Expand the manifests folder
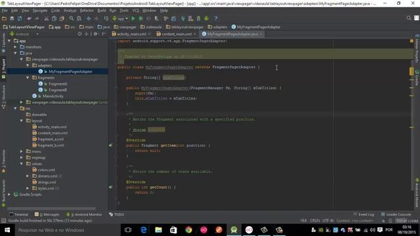 [16, 47]
